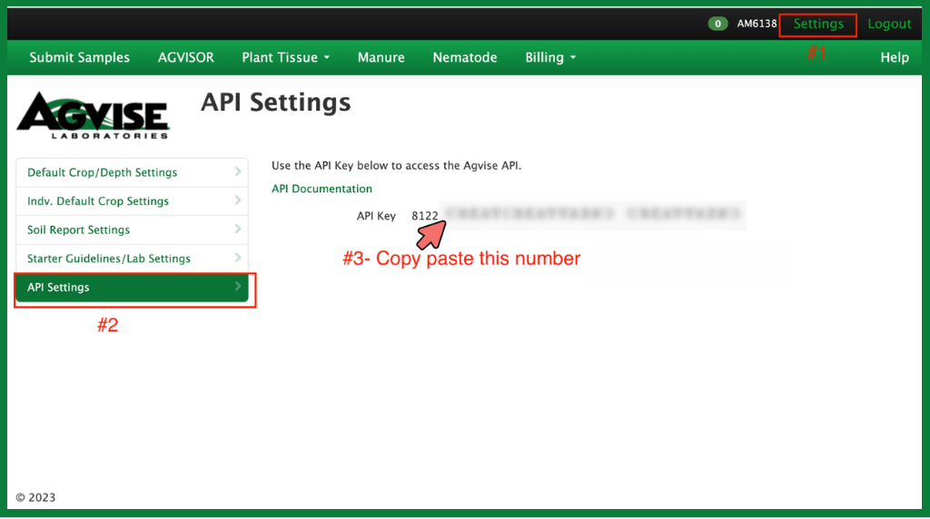Open the API Documentation link
This screenshot has height=519, width=930.
322,189
